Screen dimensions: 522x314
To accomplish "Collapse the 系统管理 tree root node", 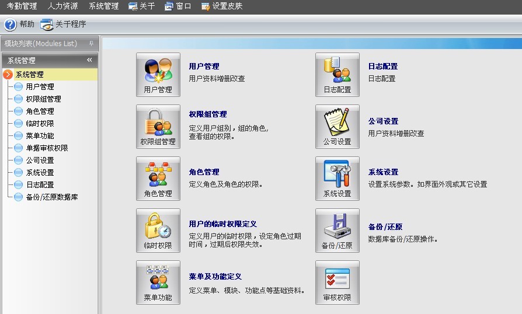I will 8,74.
